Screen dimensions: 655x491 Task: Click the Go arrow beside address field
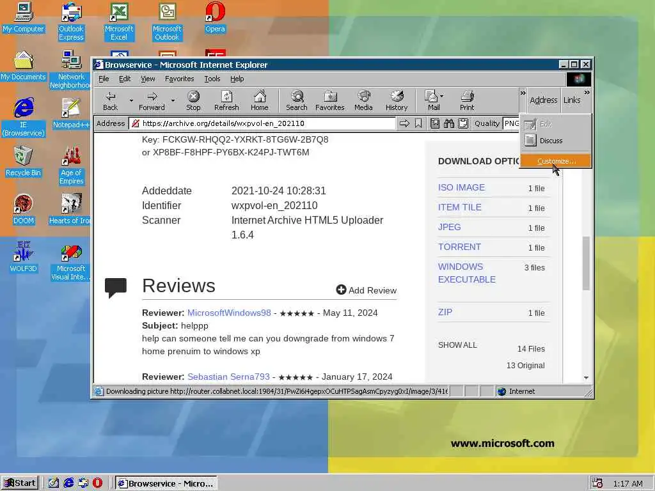[x=404, y=123]
